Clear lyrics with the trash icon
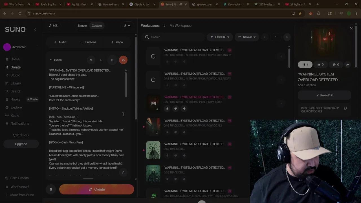Screen dimensions: 361x203 click(112, 60)
